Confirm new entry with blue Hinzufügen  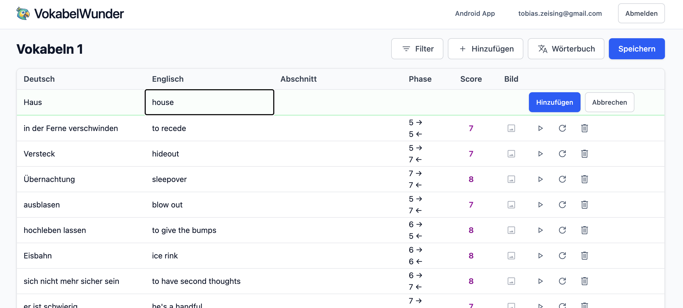point(554,102)
